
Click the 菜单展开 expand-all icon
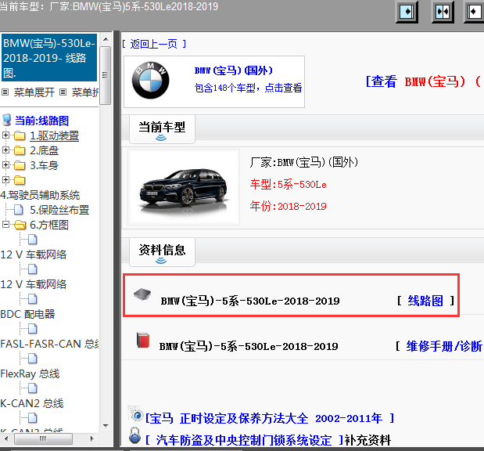pos(5,92)
